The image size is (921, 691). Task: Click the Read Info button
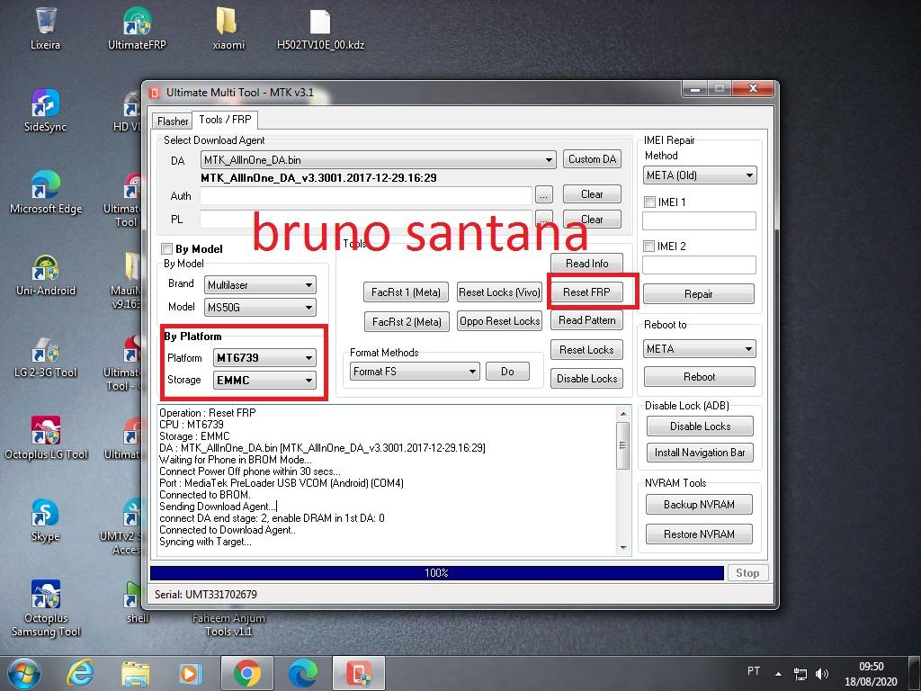[586, 264]
